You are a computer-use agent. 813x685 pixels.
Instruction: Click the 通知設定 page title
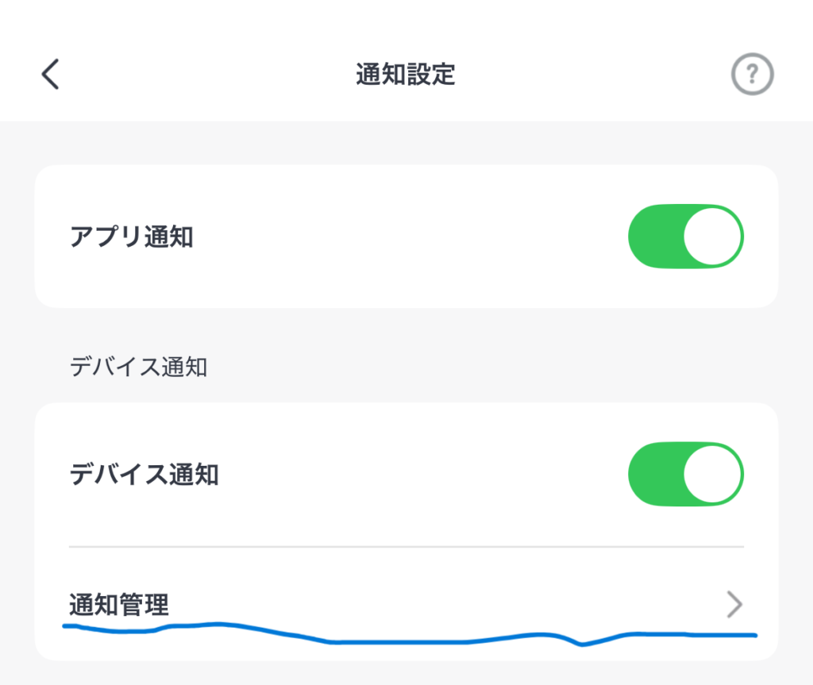(x=406, y=75)
